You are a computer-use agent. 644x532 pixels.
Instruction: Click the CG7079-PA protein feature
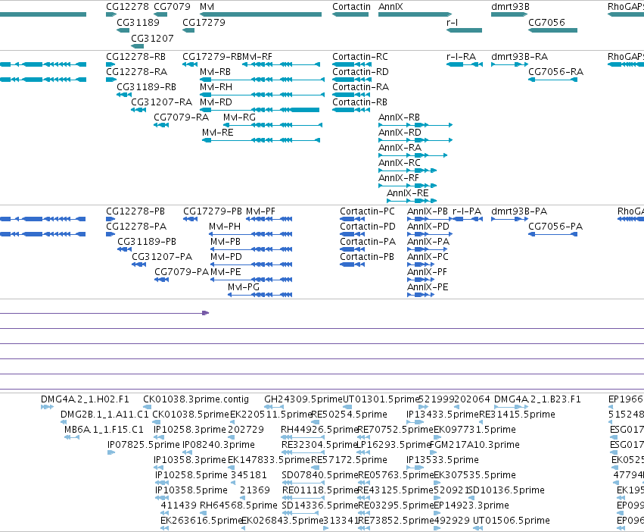coord(161,280)
